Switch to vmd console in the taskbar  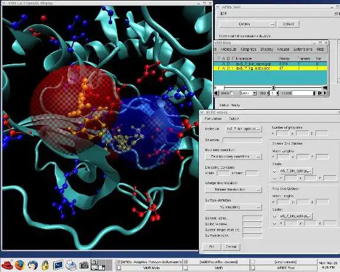[x=283, y=262]
